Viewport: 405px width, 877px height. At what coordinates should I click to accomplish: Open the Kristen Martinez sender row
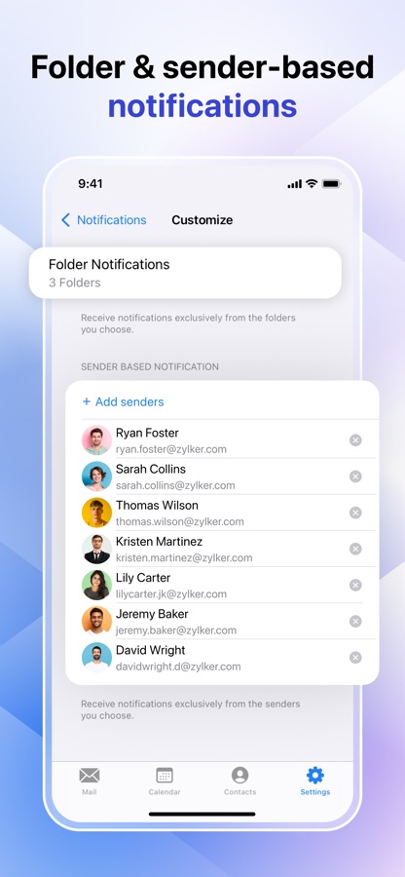pyautogui.click(x=222, y=549)
